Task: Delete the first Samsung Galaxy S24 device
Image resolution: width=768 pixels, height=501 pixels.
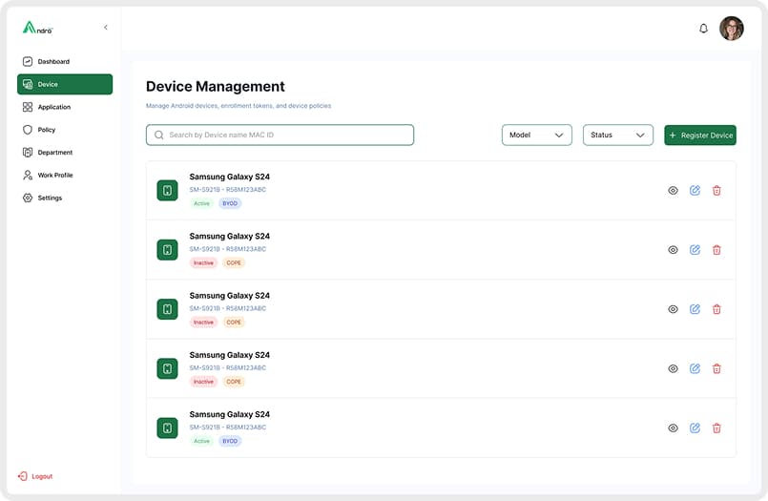Action: [716, 191]
